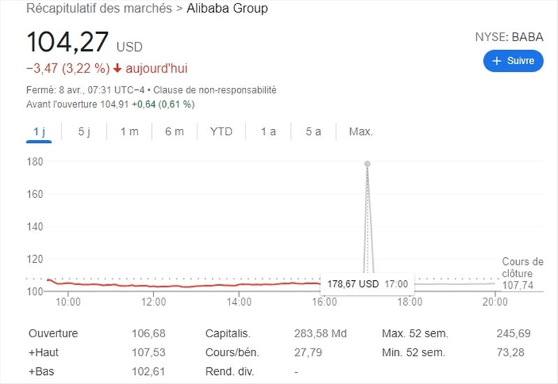558x384 pixels.
Task: Select the 1 m time range tab
Action: tap(129, 132)
